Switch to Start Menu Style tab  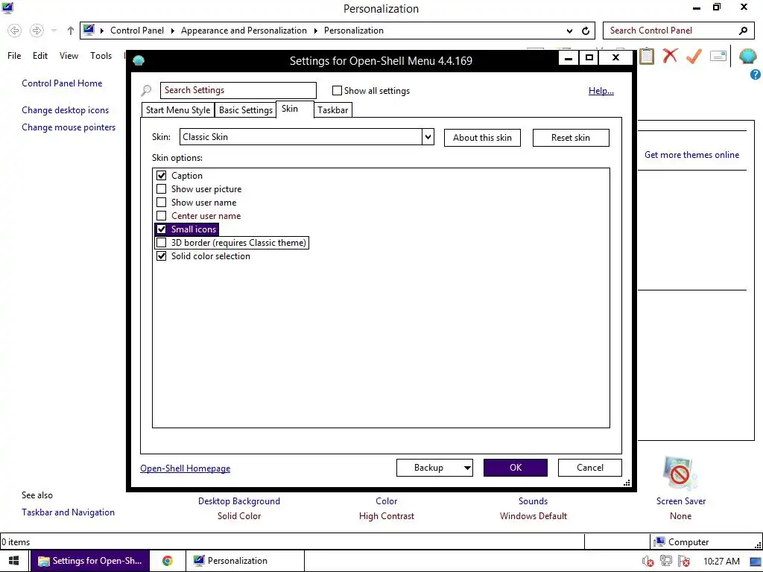(x=178, y=110)
